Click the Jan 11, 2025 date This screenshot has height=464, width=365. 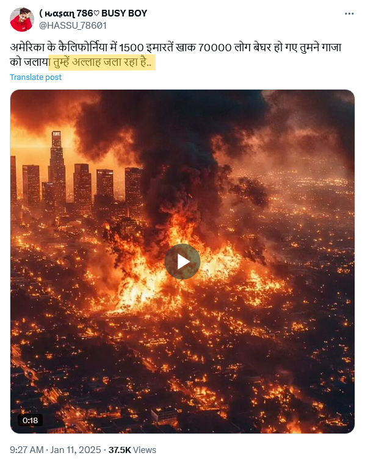point(76,450)
